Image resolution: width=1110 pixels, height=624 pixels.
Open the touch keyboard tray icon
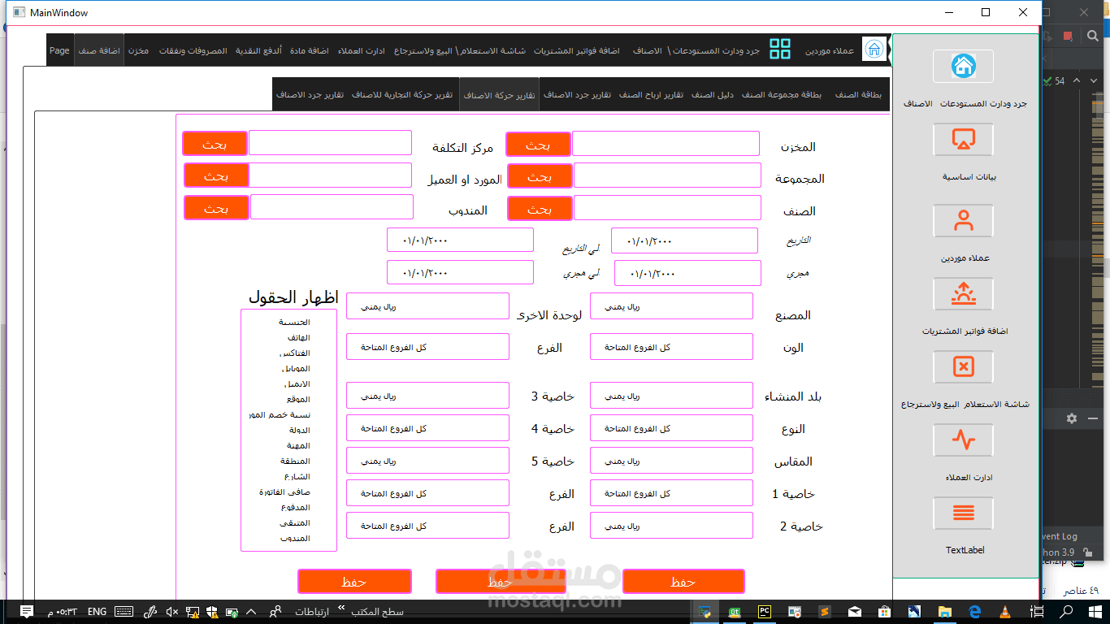[124, 612]
